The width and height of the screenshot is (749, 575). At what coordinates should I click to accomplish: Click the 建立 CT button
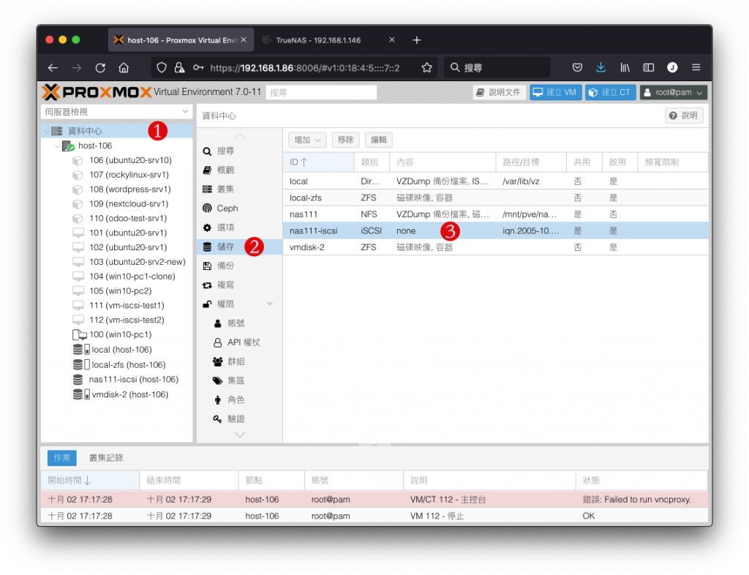[x=610, y=92]
